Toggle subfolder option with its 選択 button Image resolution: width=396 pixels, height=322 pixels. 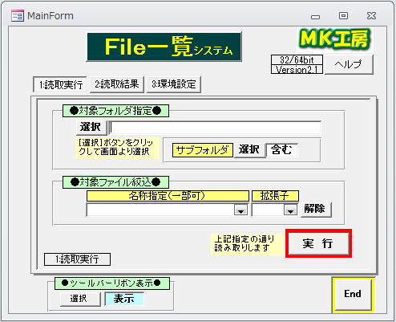pos(249,149)
